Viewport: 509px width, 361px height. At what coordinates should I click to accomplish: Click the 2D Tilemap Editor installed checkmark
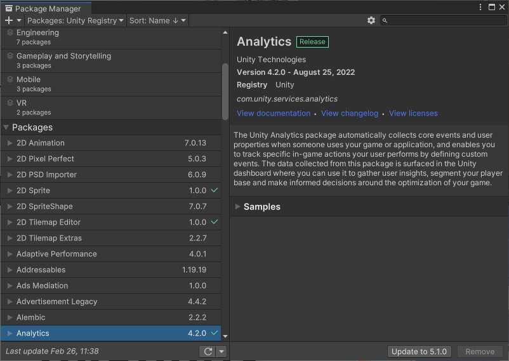click(215, 221)
